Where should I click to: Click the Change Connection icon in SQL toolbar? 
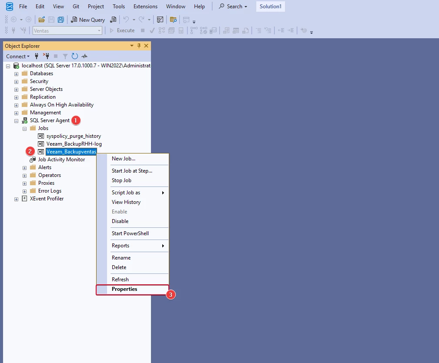pos(23,30)
